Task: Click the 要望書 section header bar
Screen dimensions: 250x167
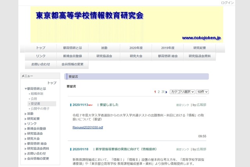Action: pos(136,76)
